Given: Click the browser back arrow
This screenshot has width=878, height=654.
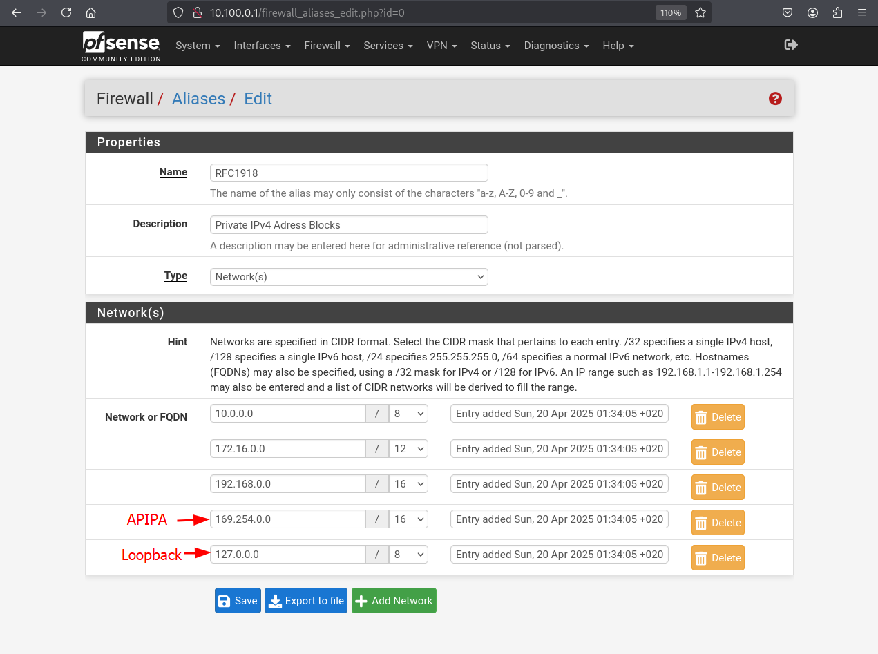Looking at the screenshot, I should [x=17, y=12].
